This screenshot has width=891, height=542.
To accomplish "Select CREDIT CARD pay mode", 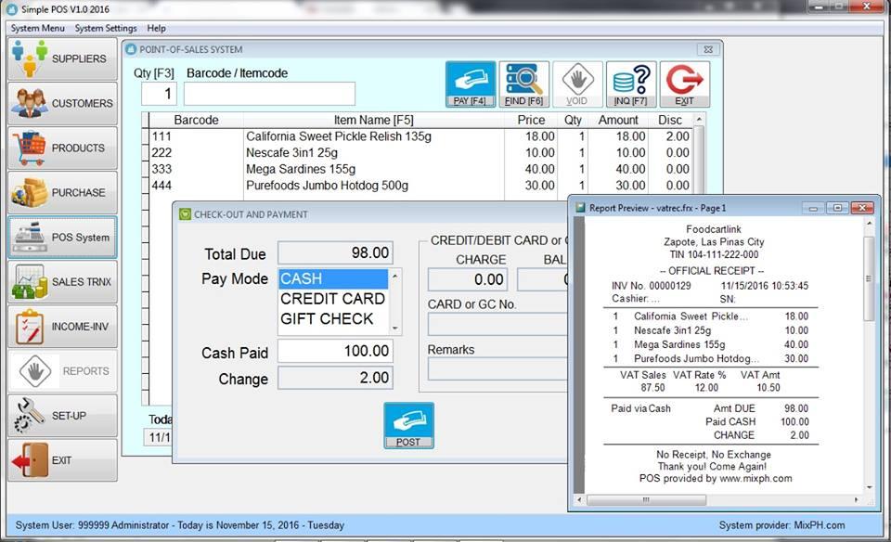I will pos(333,299).
